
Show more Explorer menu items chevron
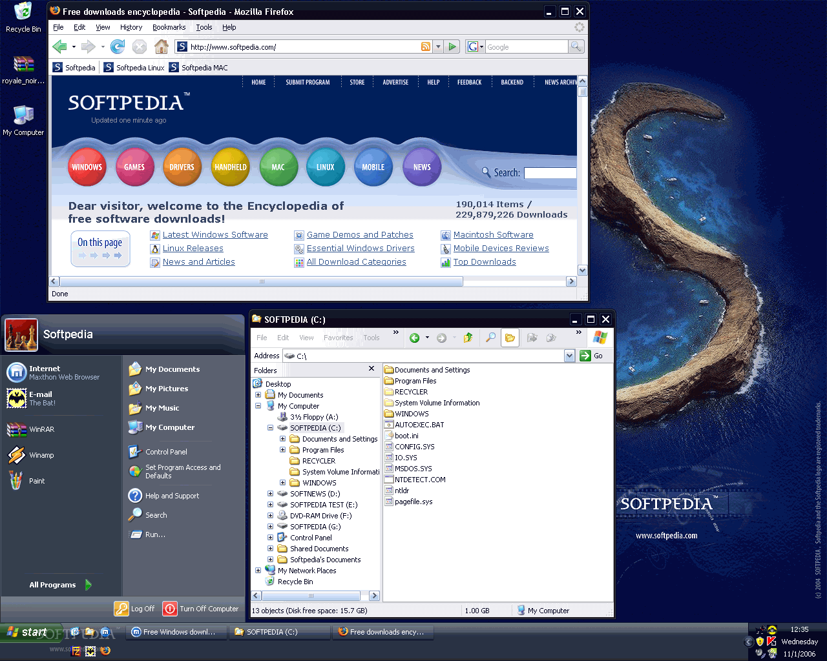click(x=396, y=333)
